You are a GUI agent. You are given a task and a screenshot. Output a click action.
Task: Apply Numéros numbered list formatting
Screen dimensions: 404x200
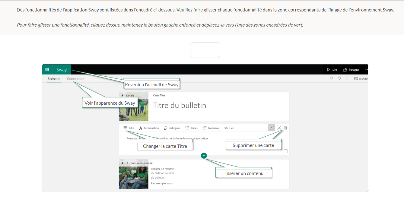tap(211, 128)
